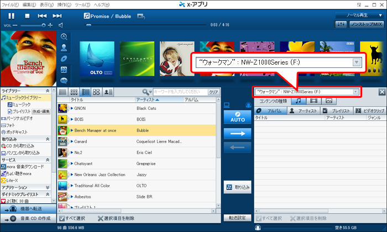387x232 pixels.
Task: Open the ファイル(F) menu
Action: pyautogui.click(x=11, y=4)
